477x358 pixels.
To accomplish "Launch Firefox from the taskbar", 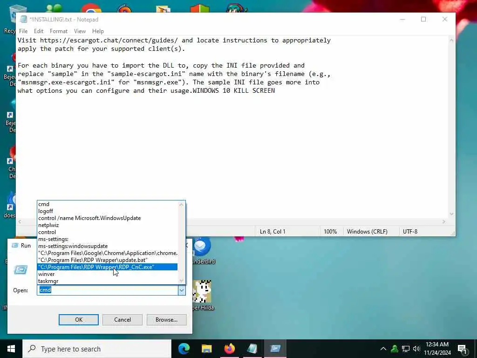I will [x=229, y=349].
